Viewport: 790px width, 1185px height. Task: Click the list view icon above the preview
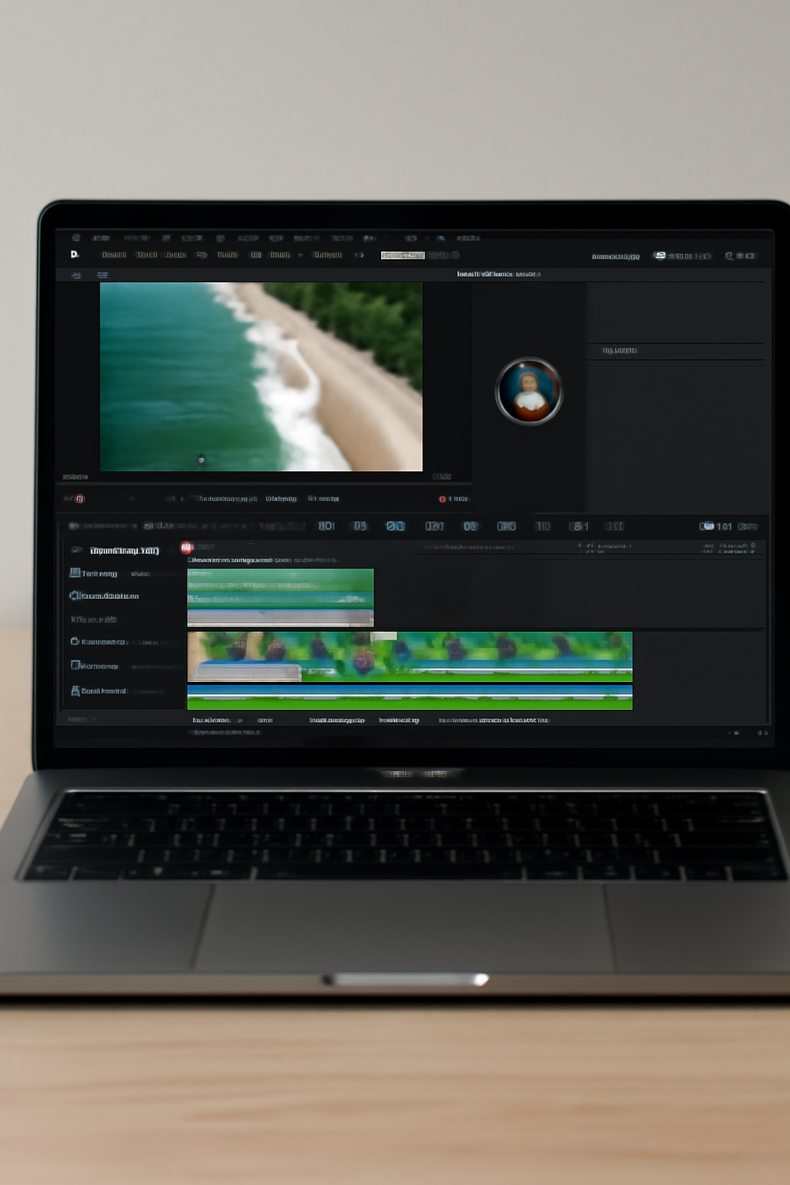click(x=103, y=275)
